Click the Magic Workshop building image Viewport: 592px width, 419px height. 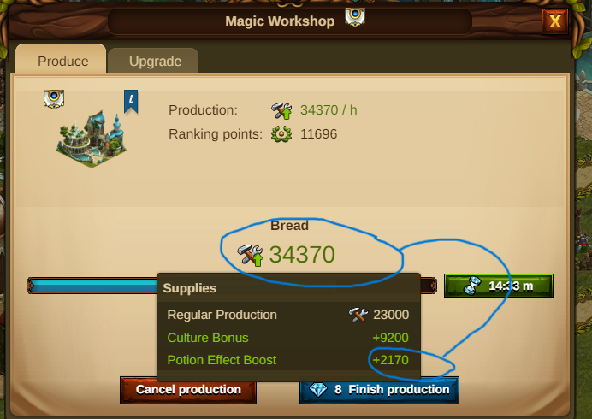click(x=92, y=139)
